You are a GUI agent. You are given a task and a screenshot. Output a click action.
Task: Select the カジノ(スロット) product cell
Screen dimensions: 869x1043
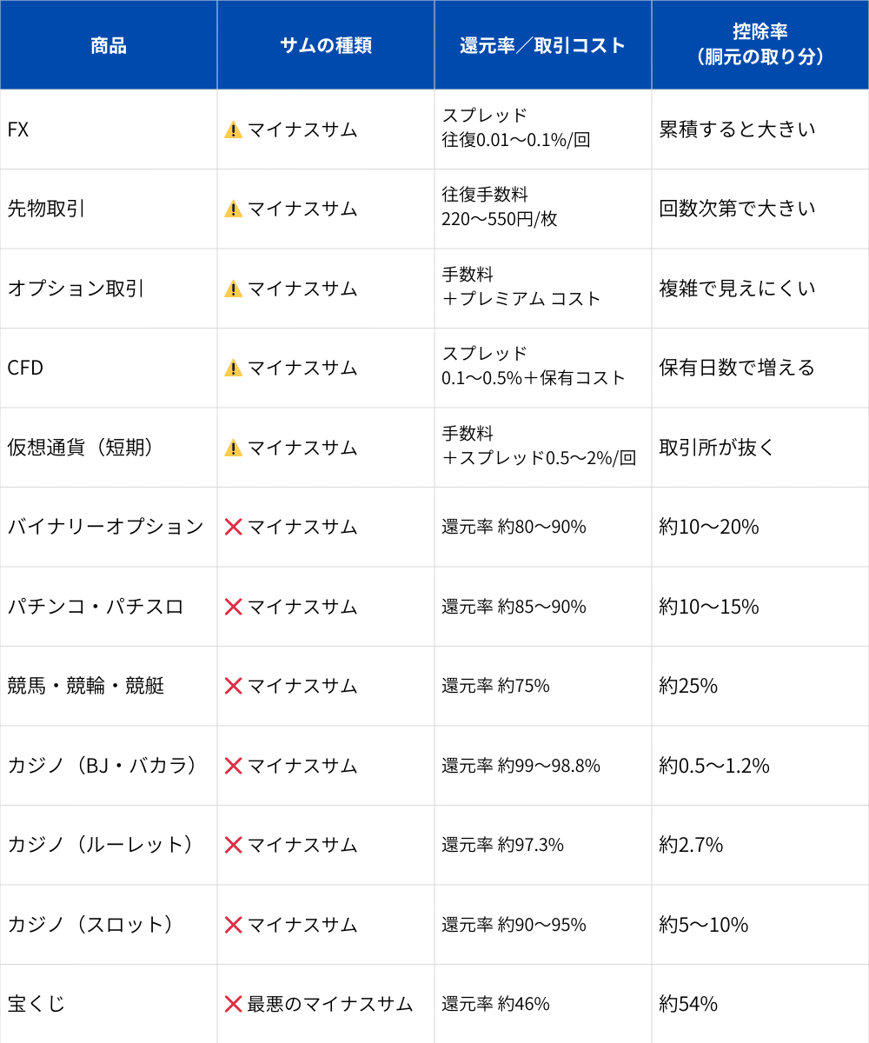pyautogui.click(x=91, y=925)
